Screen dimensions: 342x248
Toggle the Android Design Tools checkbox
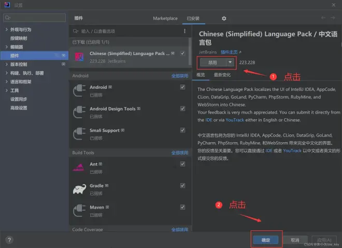182,108
